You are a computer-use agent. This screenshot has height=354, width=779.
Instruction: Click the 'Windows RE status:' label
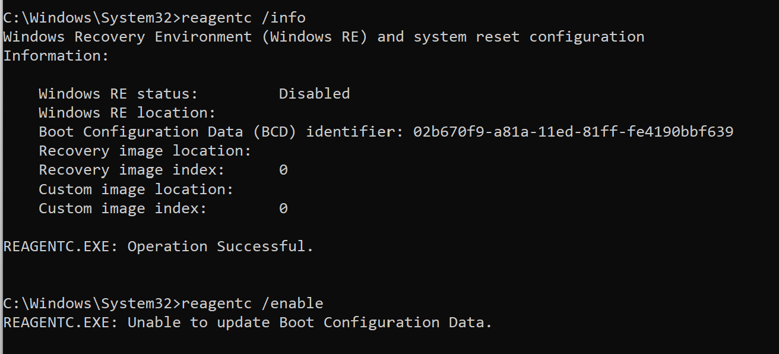click(118, 94)
